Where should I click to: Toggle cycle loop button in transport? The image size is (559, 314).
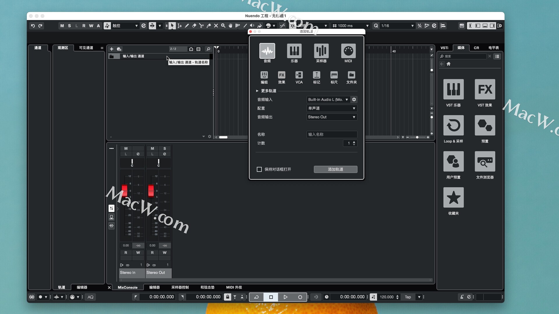pos(256,297)
